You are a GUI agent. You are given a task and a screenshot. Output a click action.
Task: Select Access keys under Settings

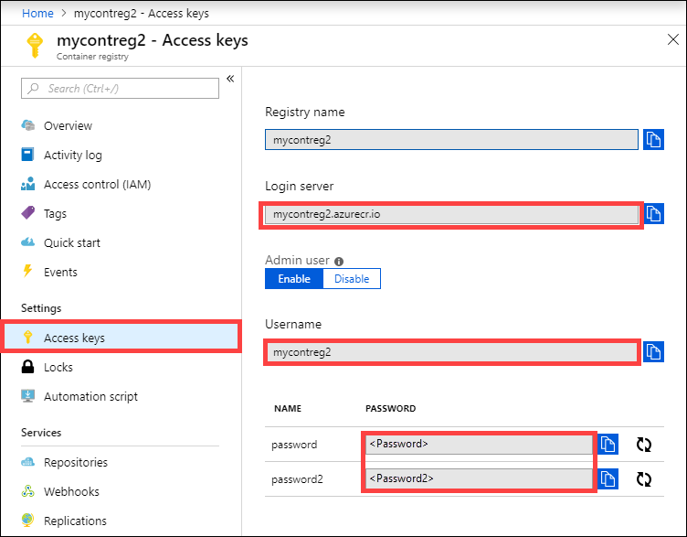[121, 338]
